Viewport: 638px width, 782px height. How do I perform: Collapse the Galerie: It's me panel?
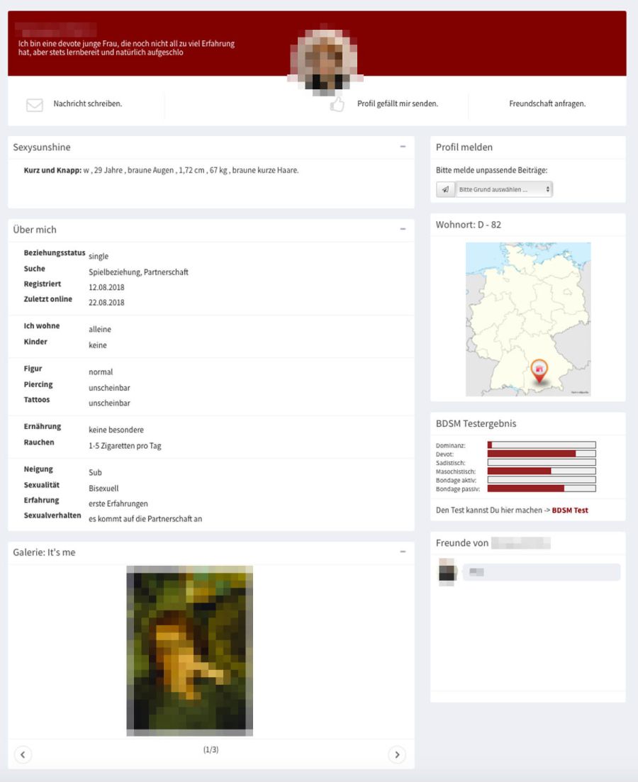[403, 552]
